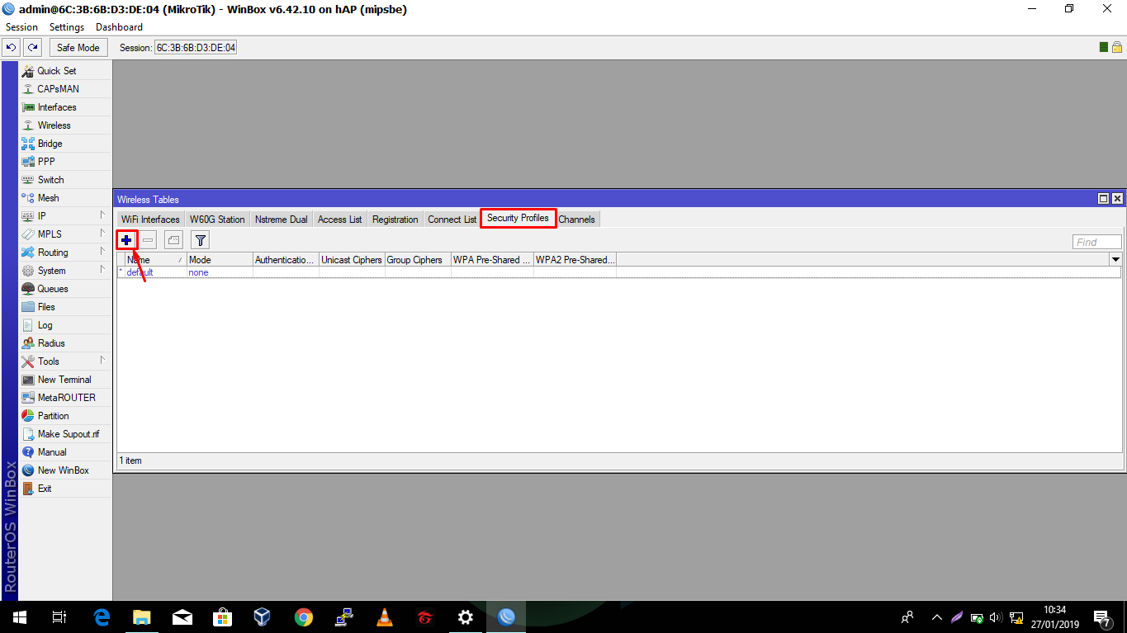Click the green status indicator square
This screenshot has width=1127, height=633.
click(1104, 47)
